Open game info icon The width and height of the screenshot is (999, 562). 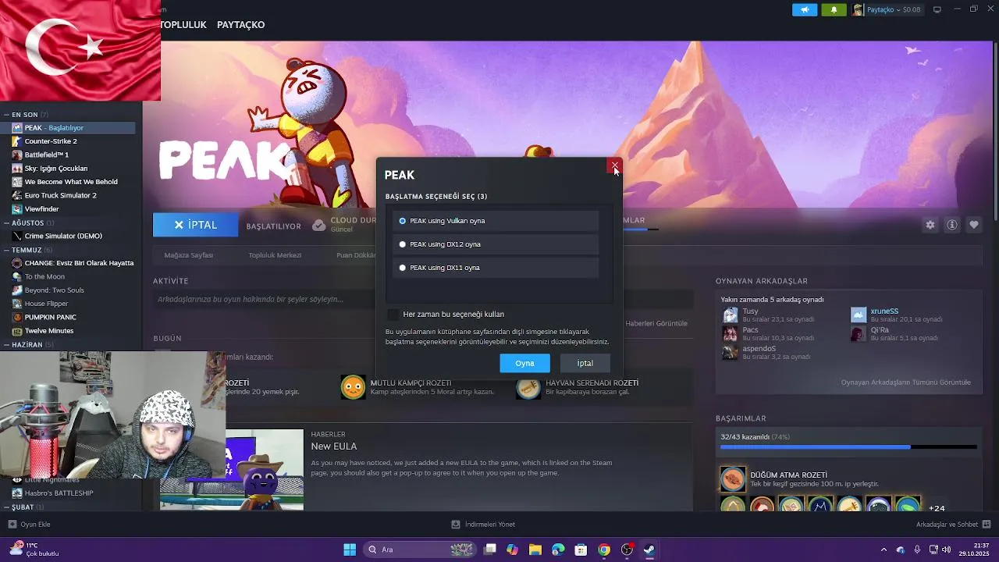(952, 225)
